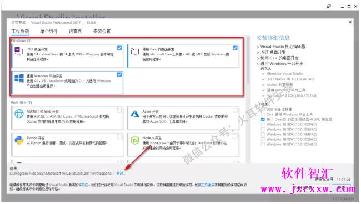
Task: Select the .NET 桌面开发 workload card title
Action: [x=37, y=49]
